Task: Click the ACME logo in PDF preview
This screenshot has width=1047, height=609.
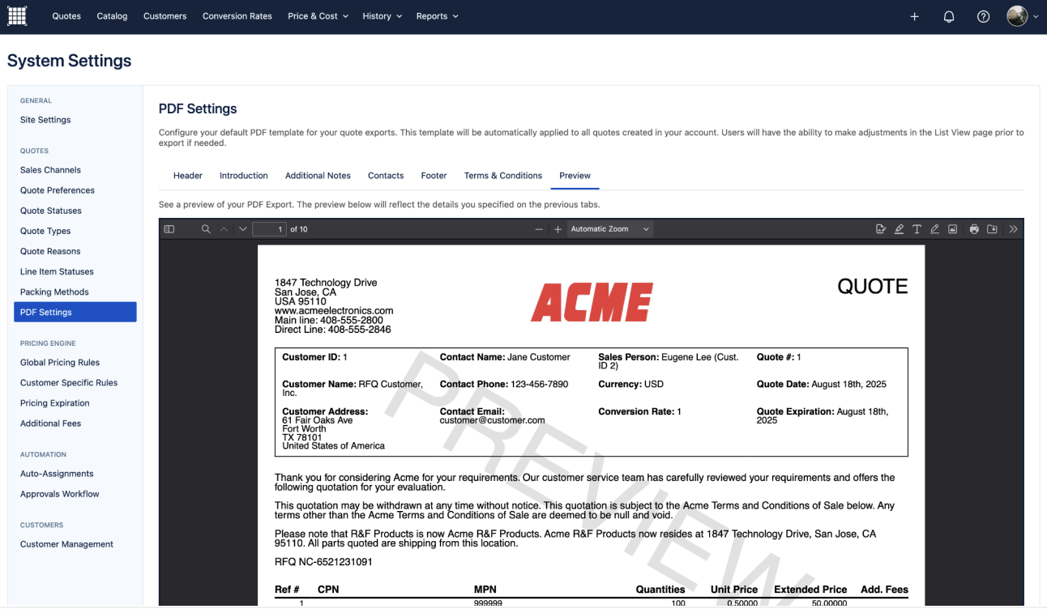Action: pos(592,302)
